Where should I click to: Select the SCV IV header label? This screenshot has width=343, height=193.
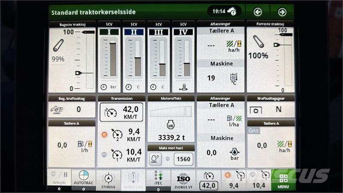(x=184, y=32)
